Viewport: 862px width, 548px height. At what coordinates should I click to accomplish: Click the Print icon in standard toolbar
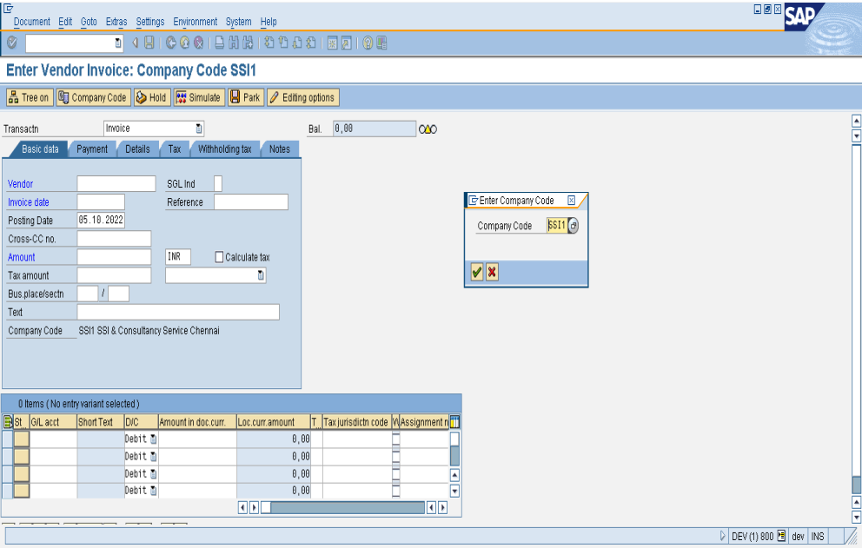[x=221, y=43]
